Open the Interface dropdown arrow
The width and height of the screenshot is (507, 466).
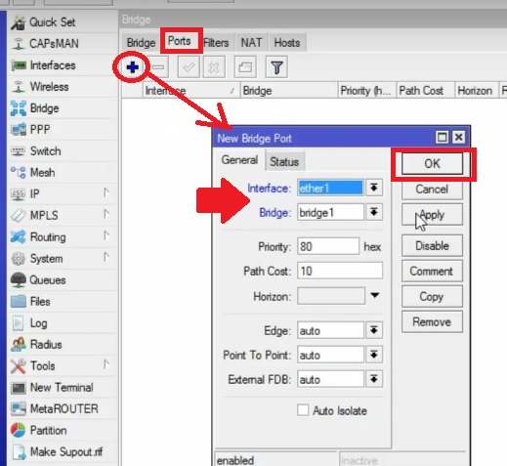374,188
